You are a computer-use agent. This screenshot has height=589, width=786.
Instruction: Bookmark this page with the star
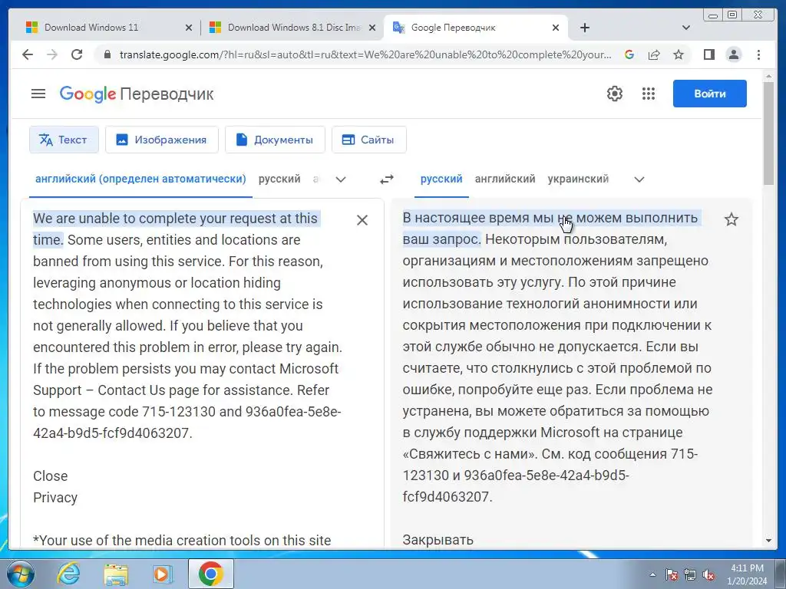[679, 54]
